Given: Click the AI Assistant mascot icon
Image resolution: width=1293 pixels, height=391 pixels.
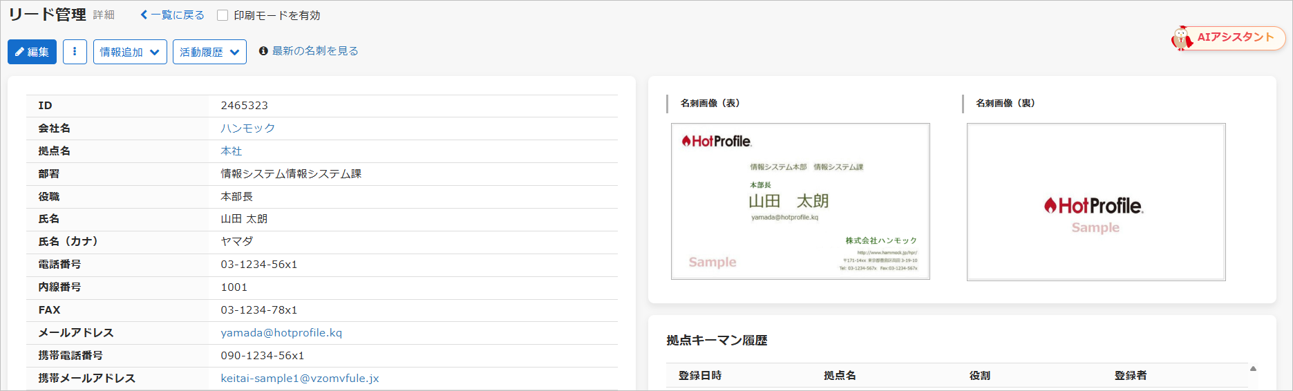Looking at the screenshot, I should coord(1182,39).
